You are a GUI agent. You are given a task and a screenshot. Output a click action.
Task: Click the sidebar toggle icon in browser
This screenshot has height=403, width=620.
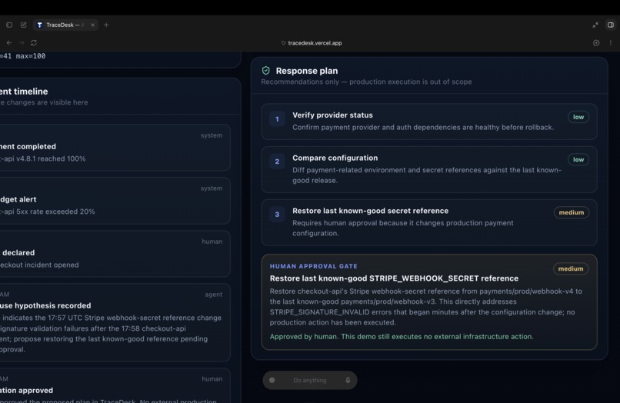coord(9,25)
